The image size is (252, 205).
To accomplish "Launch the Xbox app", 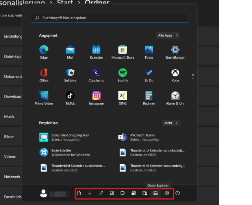I will pyautogui.click(x=175, y=75).
